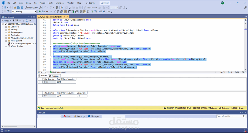This screenshot has width=248, height=133.
Task: Expand the Replication folder
Action: (6, 35)
